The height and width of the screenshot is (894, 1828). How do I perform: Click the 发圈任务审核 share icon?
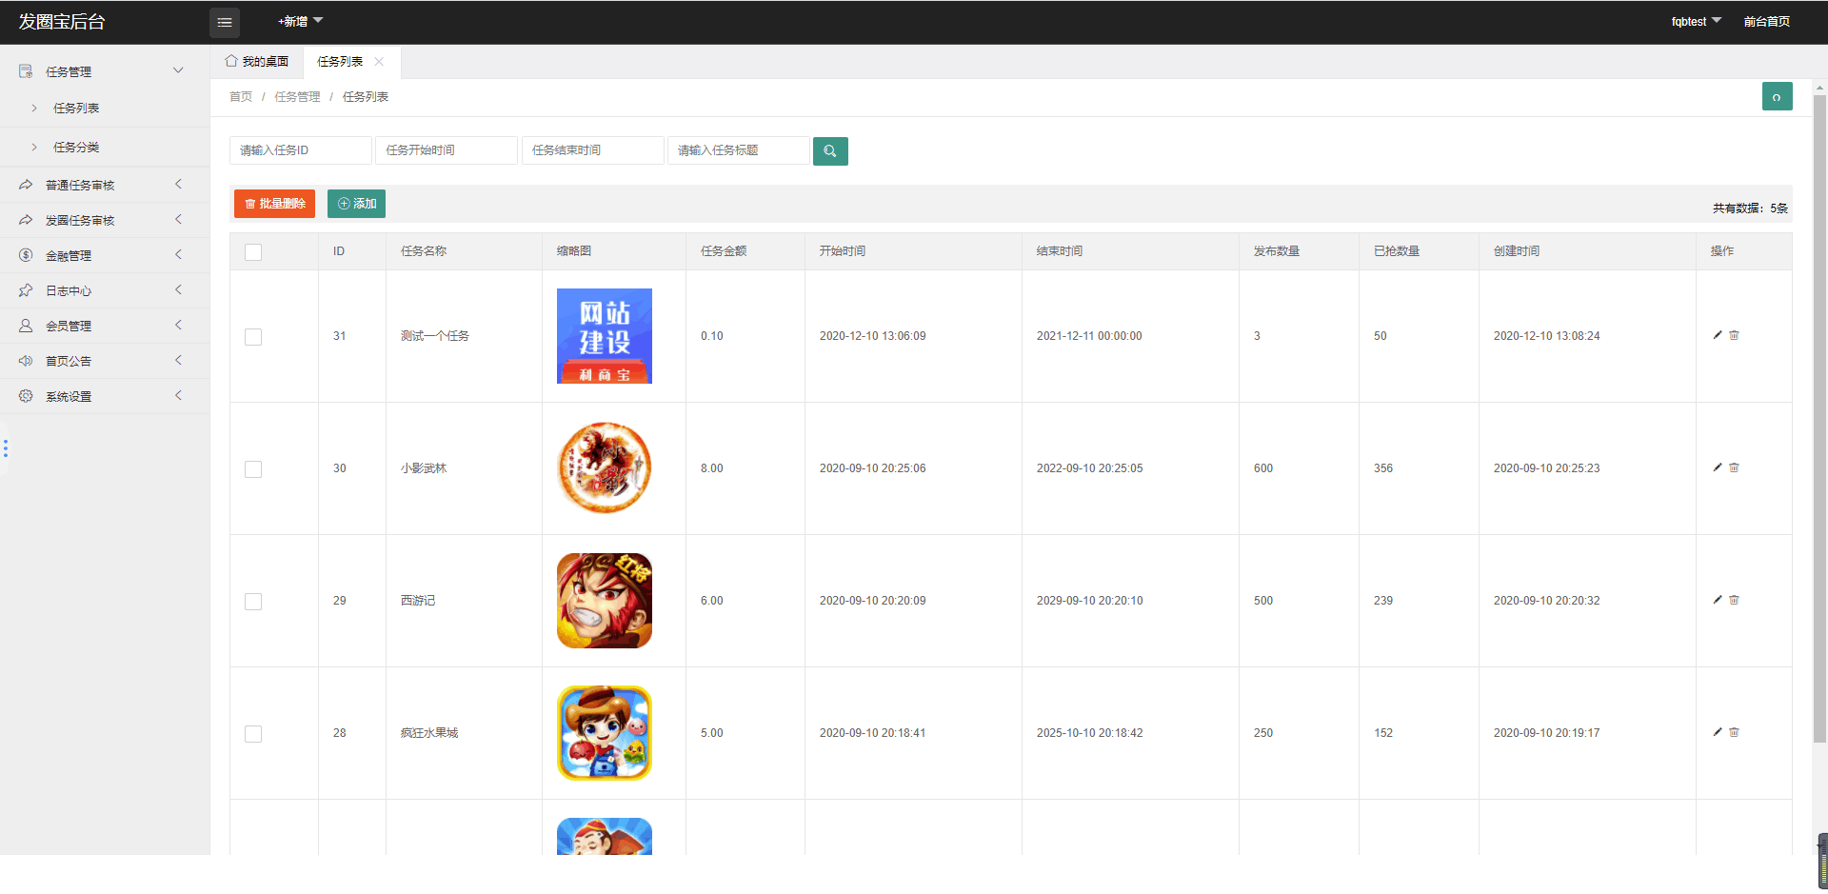[x=26, y=220]
